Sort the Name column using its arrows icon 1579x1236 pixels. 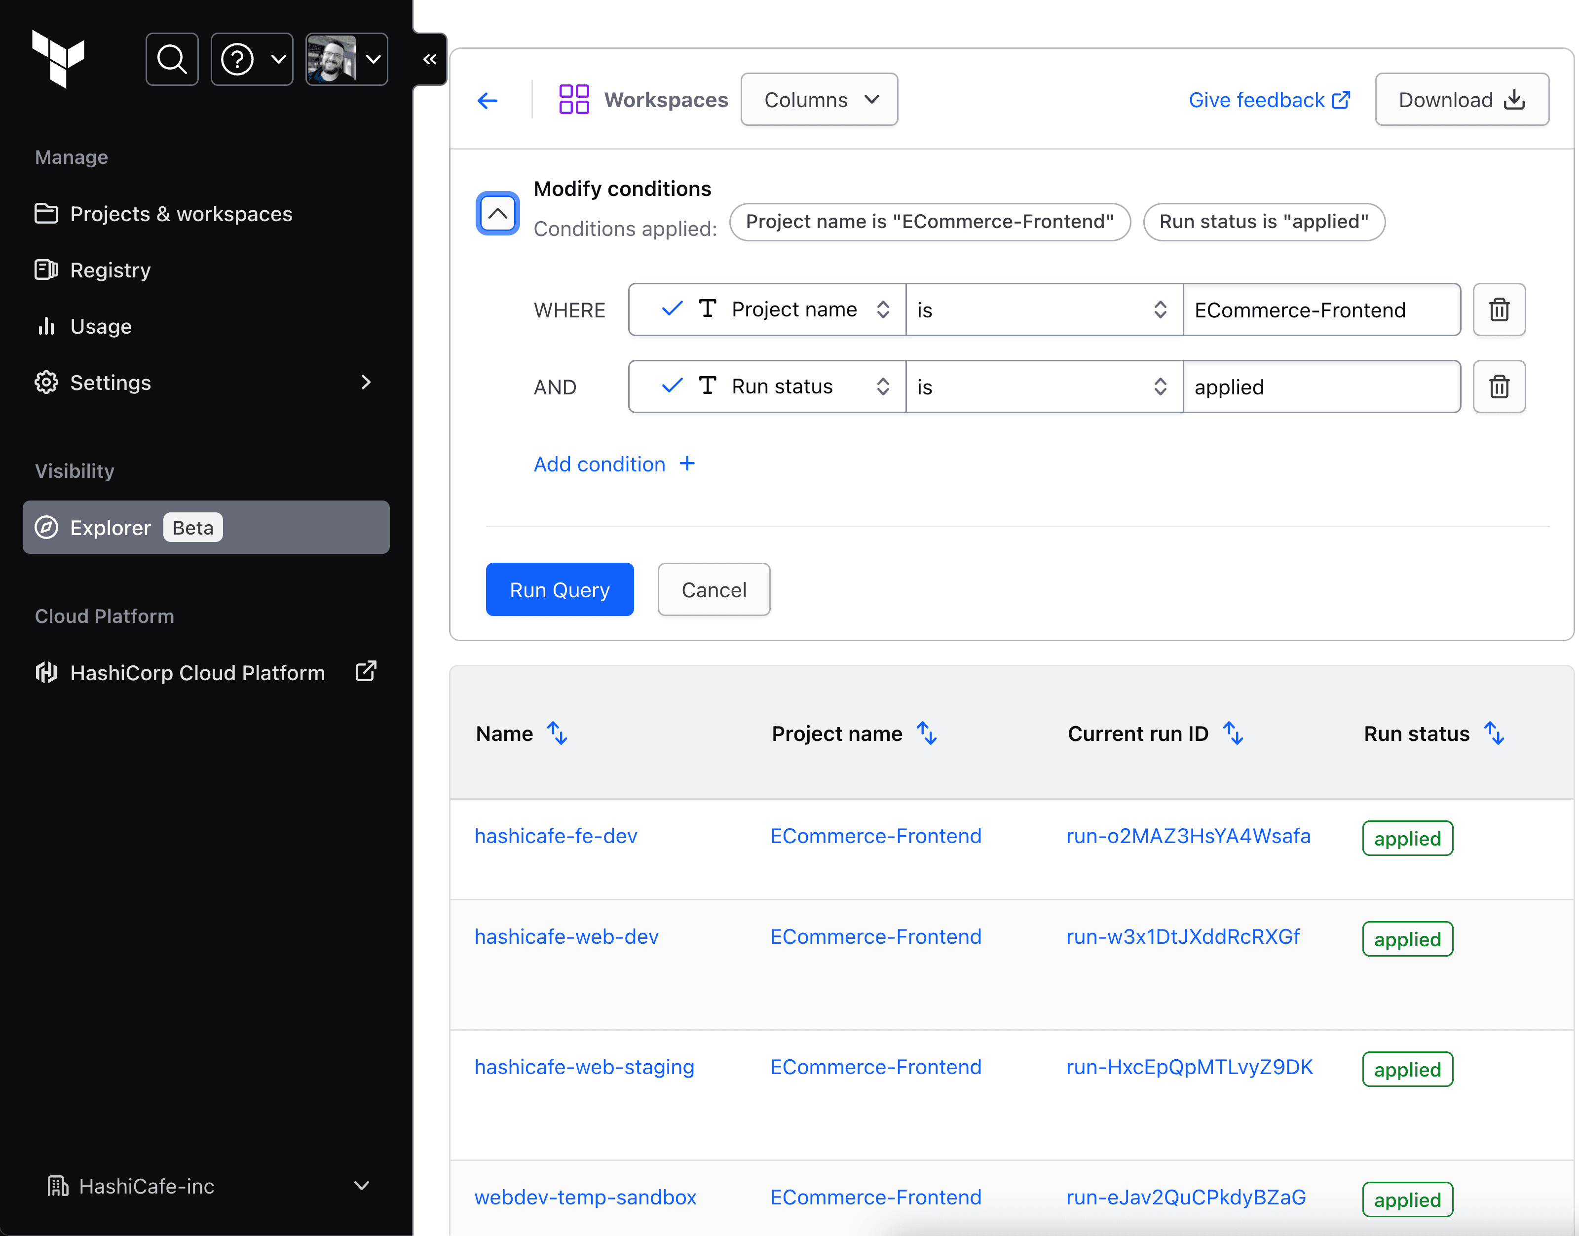click(557, 733)
